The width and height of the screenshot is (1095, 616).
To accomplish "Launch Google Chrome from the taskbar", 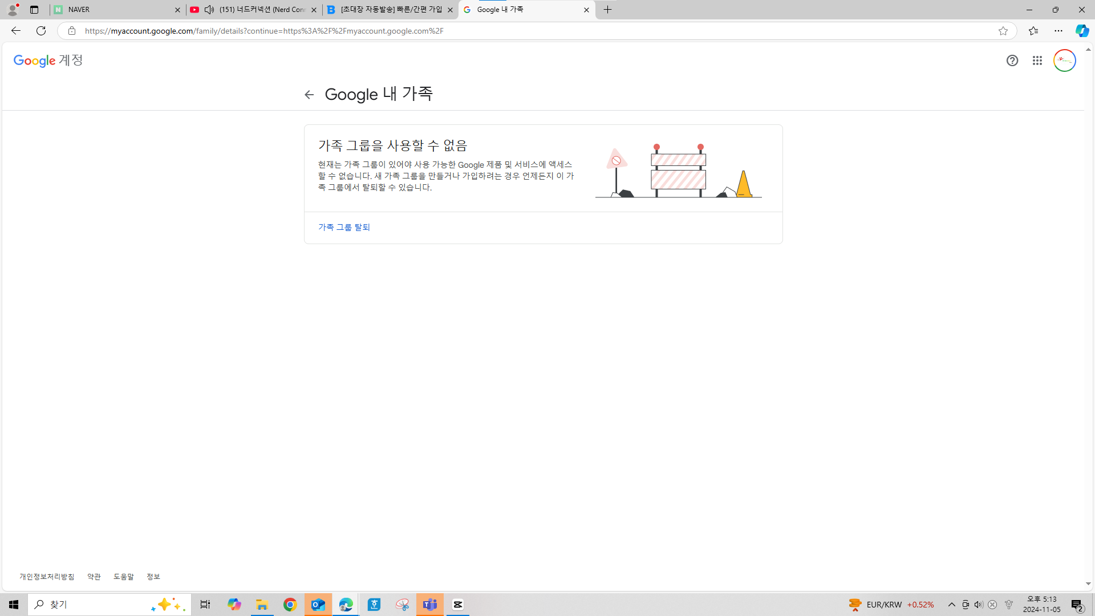I will 290,605.
